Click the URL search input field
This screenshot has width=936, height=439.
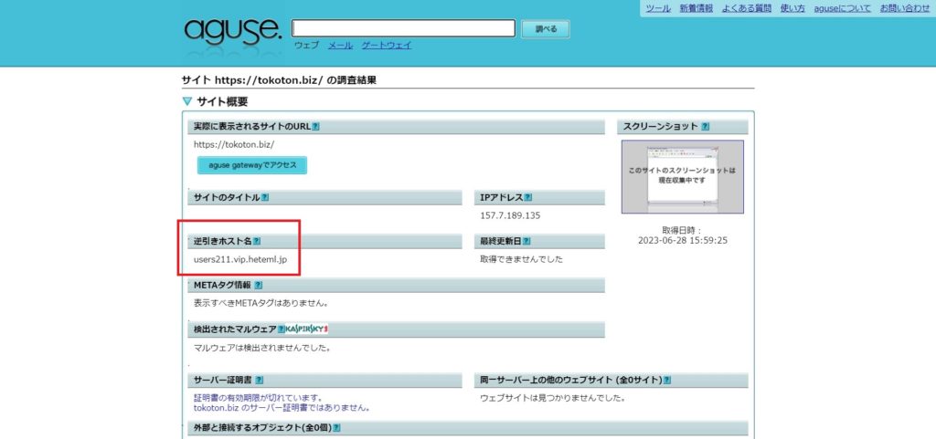[x=404, y=28]
